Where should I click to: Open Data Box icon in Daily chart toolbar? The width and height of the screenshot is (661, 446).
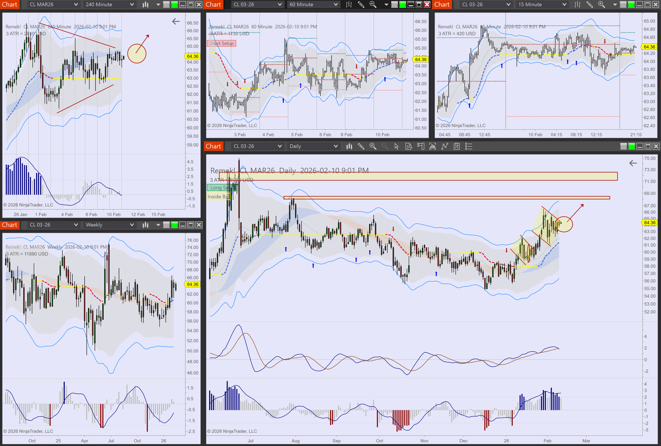tap(408, 146)
